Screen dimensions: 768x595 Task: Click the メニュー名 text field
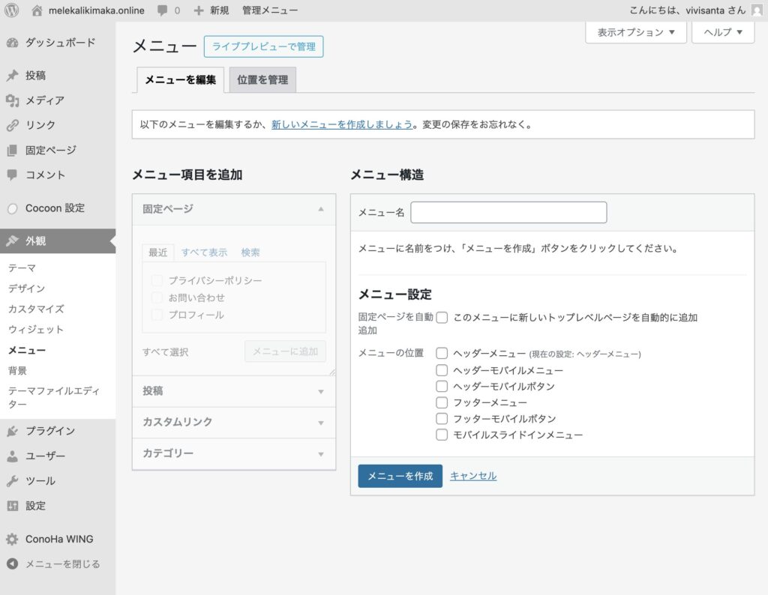(x=508, y=213)
